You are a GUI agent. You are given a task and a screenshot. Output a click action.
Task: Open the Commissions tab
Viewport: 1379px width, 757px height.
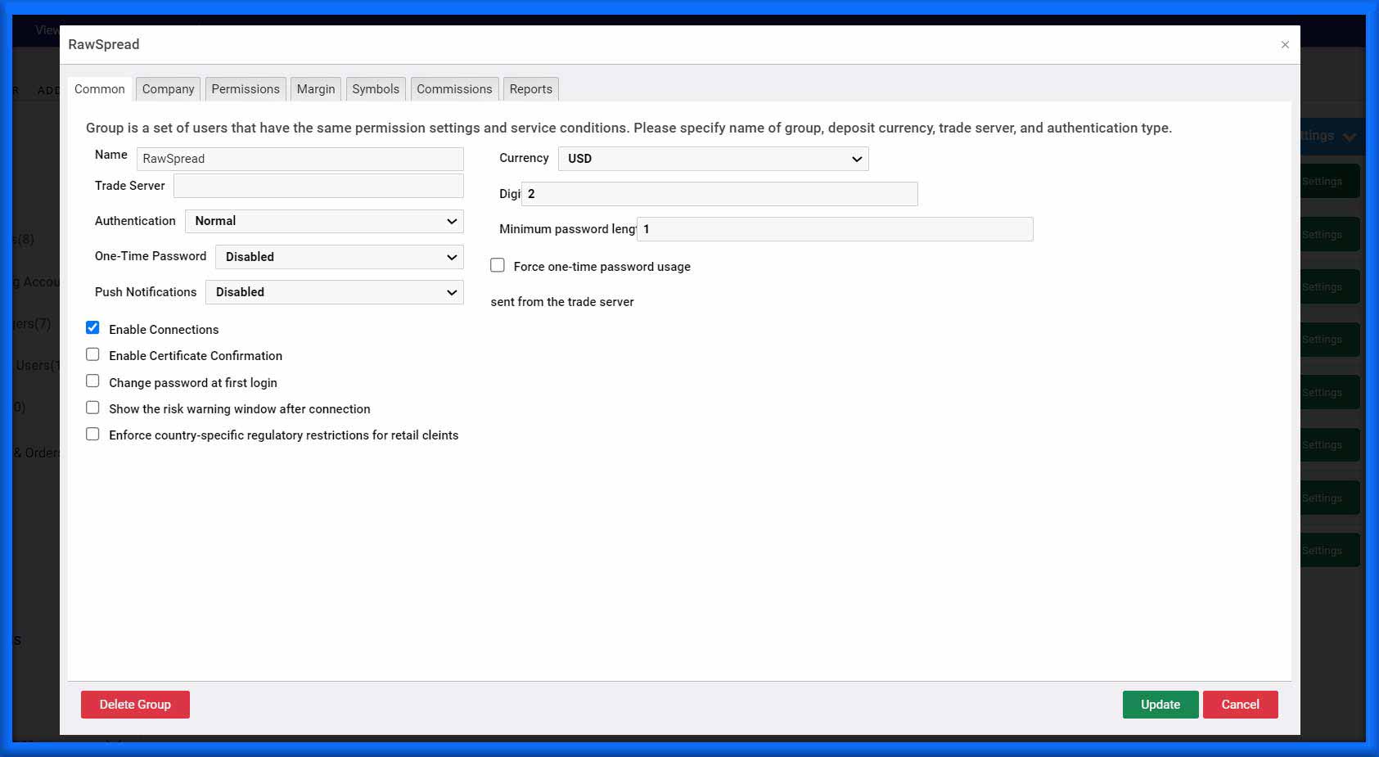click(x=454, y=89)
